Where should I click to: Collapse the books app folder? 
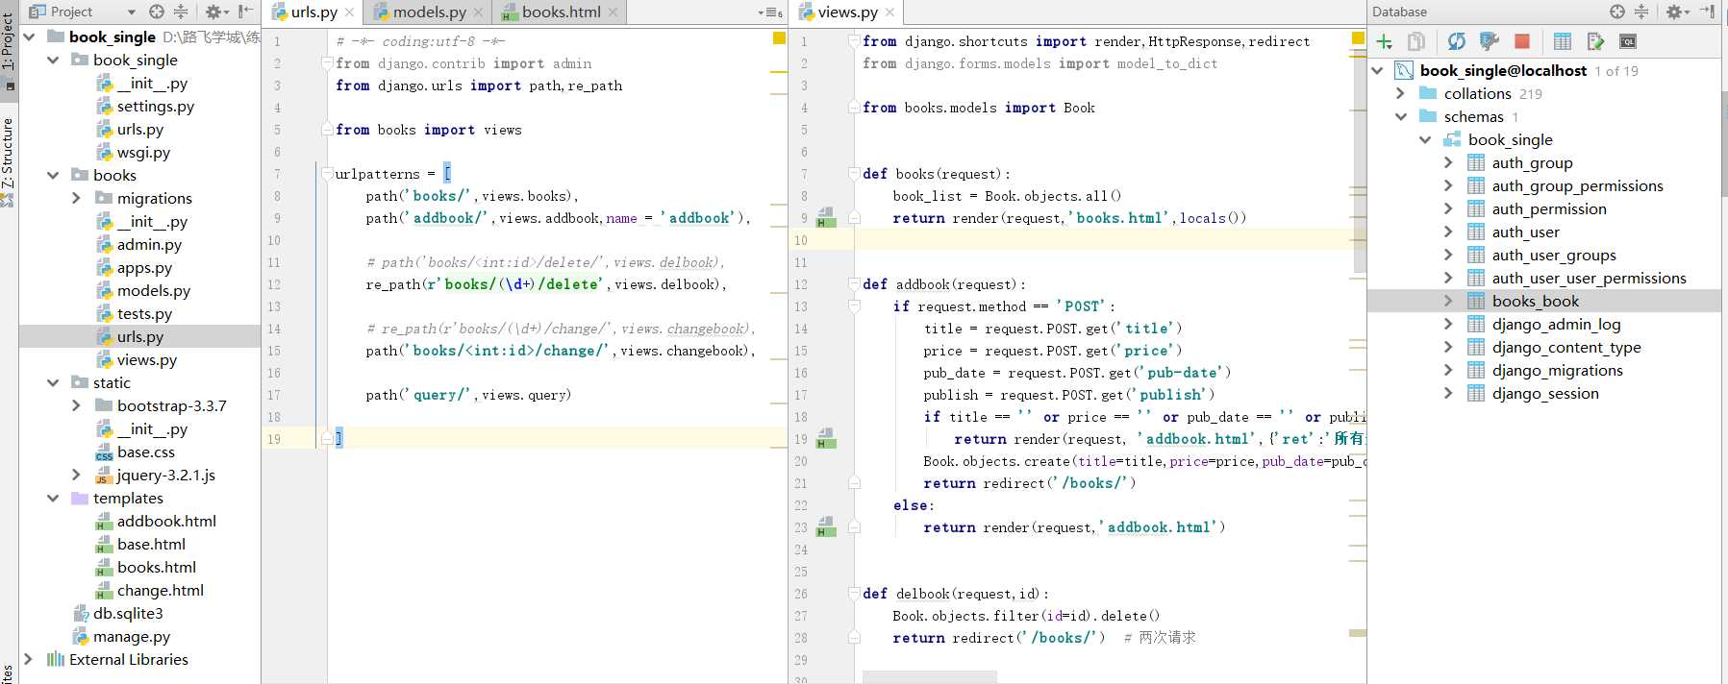click(x=53, y=175)
